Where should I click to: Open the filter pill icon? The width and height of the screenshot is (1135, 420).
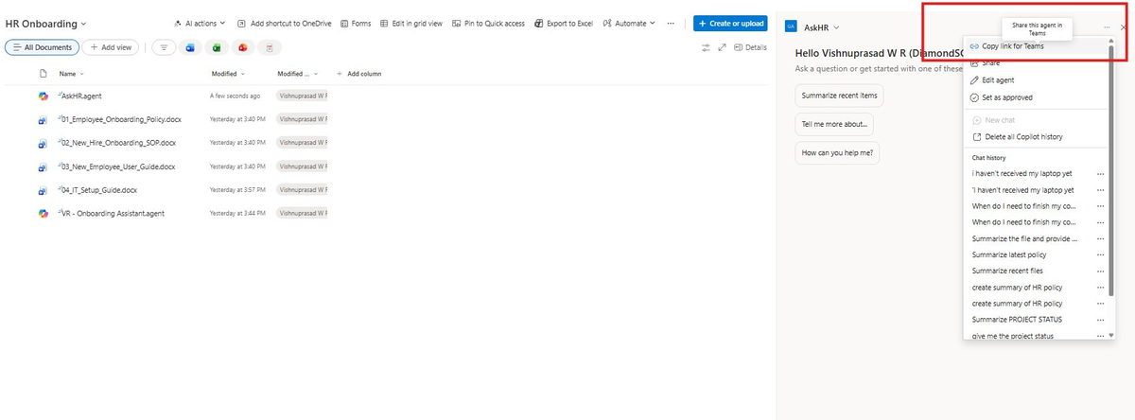[163, 47]
